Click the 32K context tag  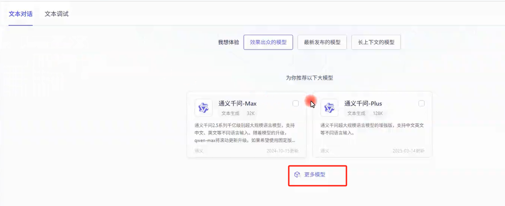[251, 114]
